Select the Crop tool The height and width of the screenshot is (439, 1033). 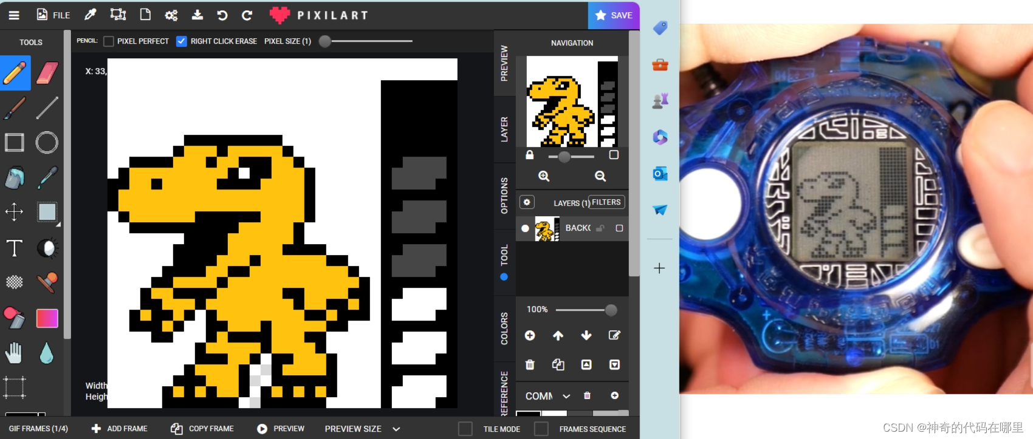click(x=15, y=387)
